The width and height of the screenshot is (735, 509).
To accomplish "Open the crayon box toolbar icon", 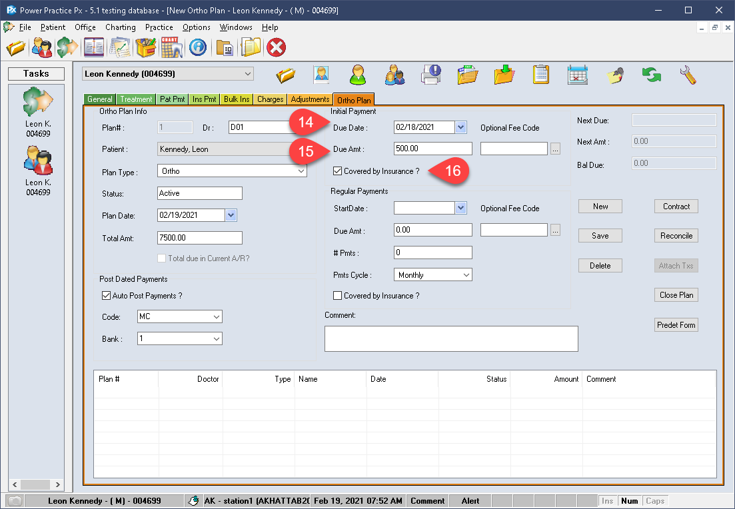I will tap(146, 48).
